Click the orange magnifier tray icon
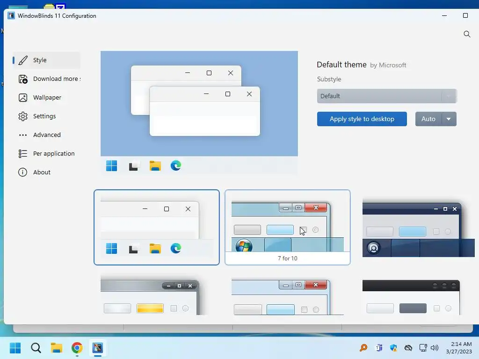Screen dimensions: 479x359 [363, 348]
